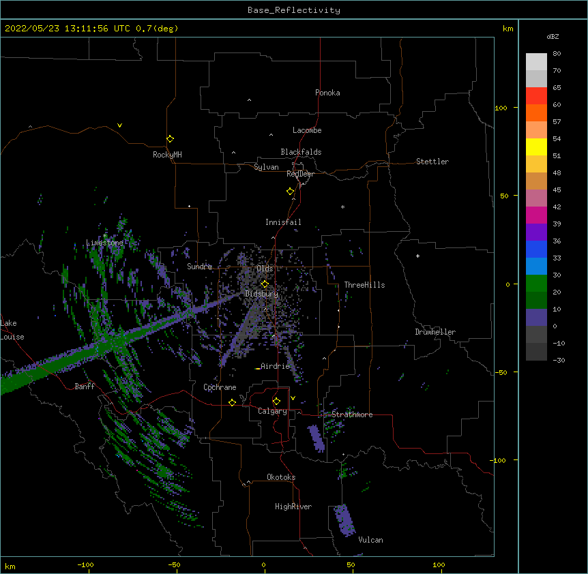Click the Vulcan city label
The width and height of the screenshot is (588, 574).
(x=370, y=540)
